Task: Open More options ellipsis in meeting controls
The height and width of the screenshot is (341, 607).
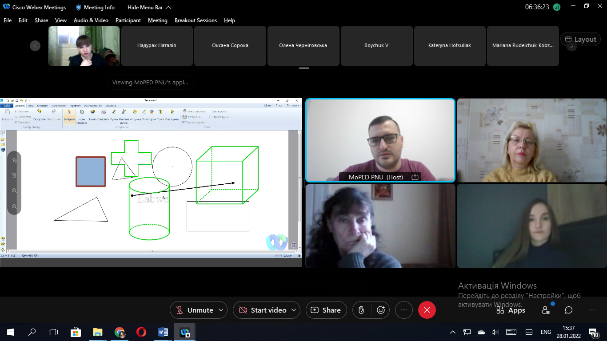Action: (403, 310)
